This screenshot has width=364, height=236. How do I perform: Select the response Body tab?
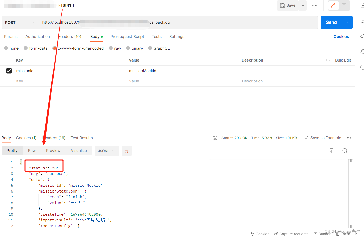click(x=6, y=138)
